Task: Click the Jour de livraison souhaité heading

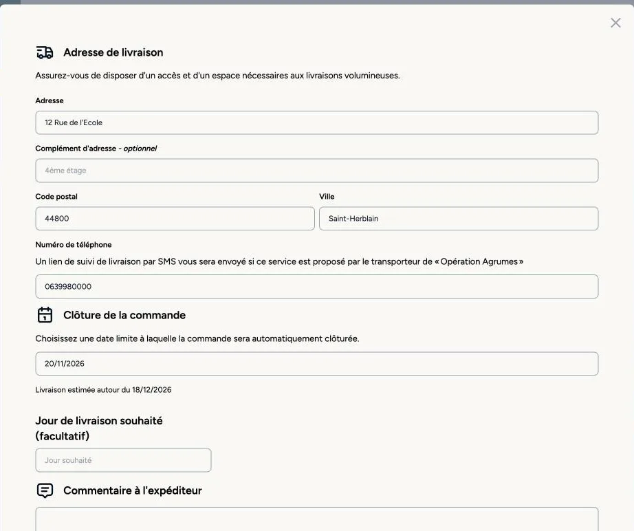Action: coord(99,429)
